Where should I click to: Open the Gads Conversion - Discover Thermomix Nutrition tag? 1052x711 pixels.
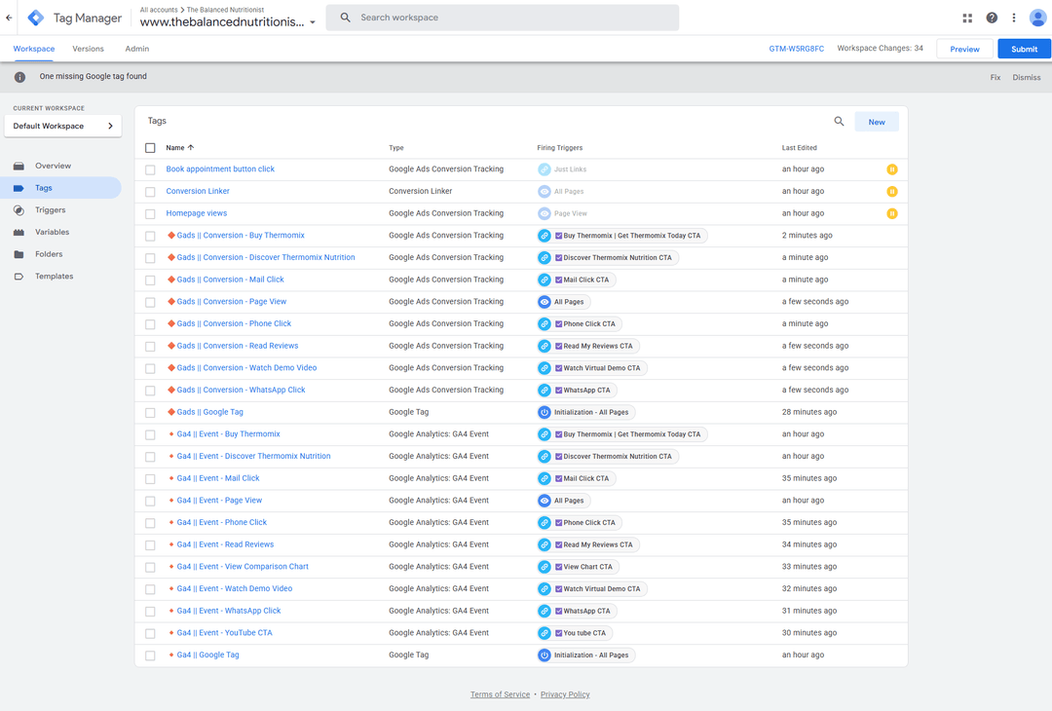pyautogui.click(x=266, y=257)
